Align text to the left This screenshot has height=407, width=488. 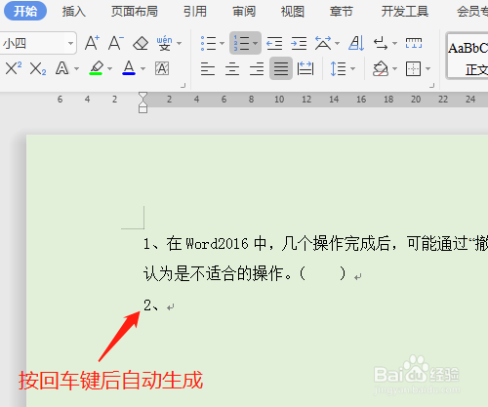[x=208, y=68]
